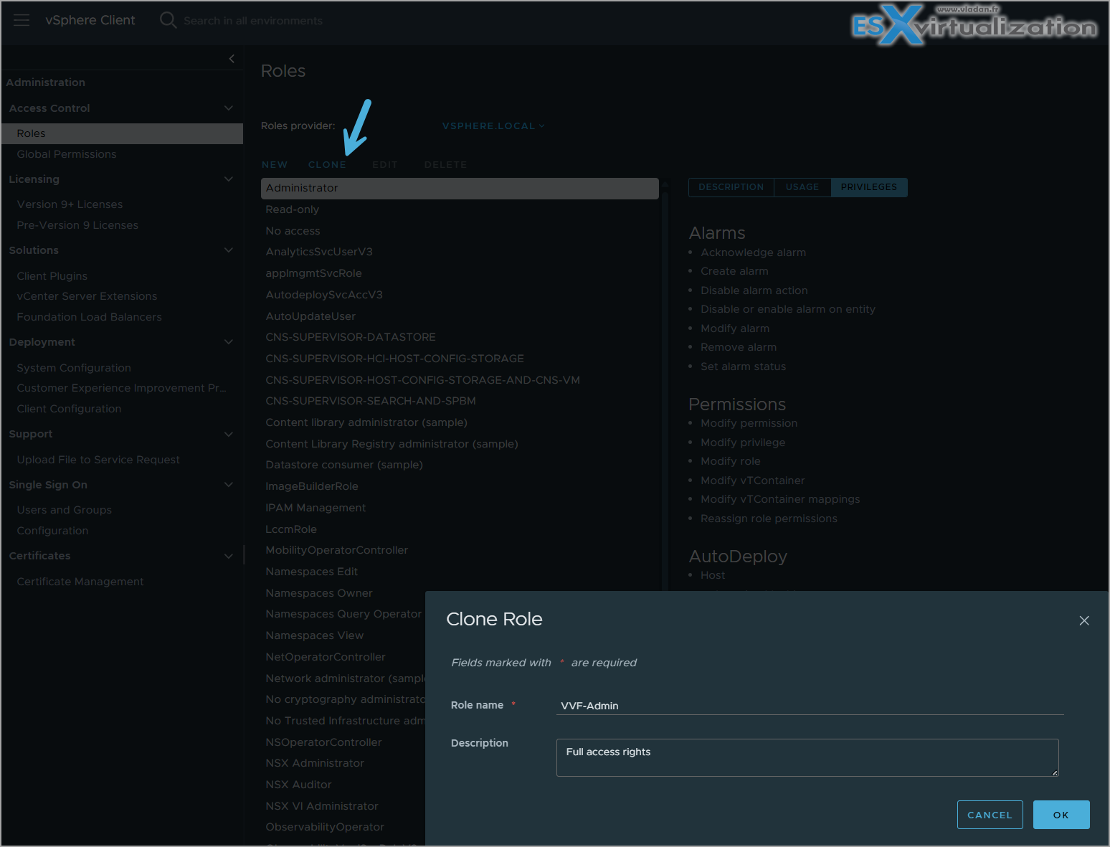Cancel the Clone Role dialog
Viewport: 1110px width, 847px height.
990,815
